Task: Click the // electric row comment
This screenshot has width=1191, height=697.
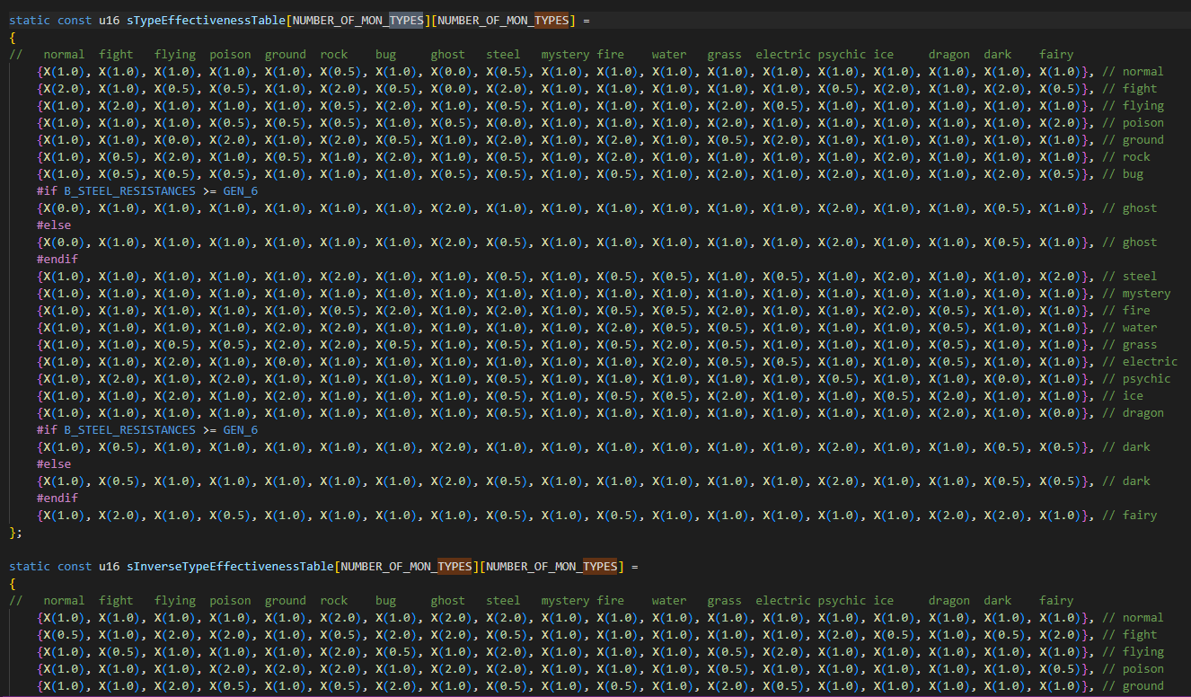Action: [1139, 362]
